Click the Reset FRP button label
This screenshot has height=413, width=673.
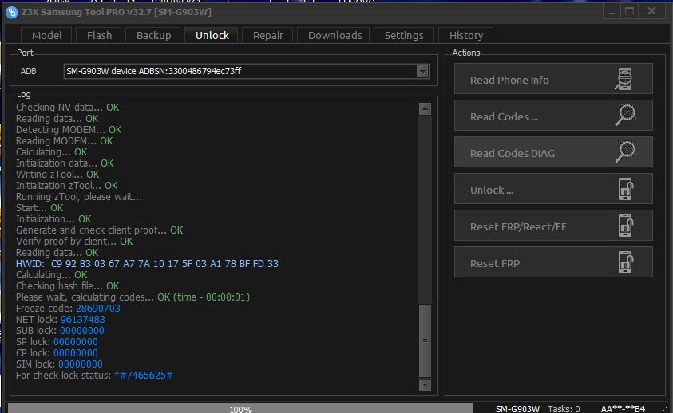point(495,263)
